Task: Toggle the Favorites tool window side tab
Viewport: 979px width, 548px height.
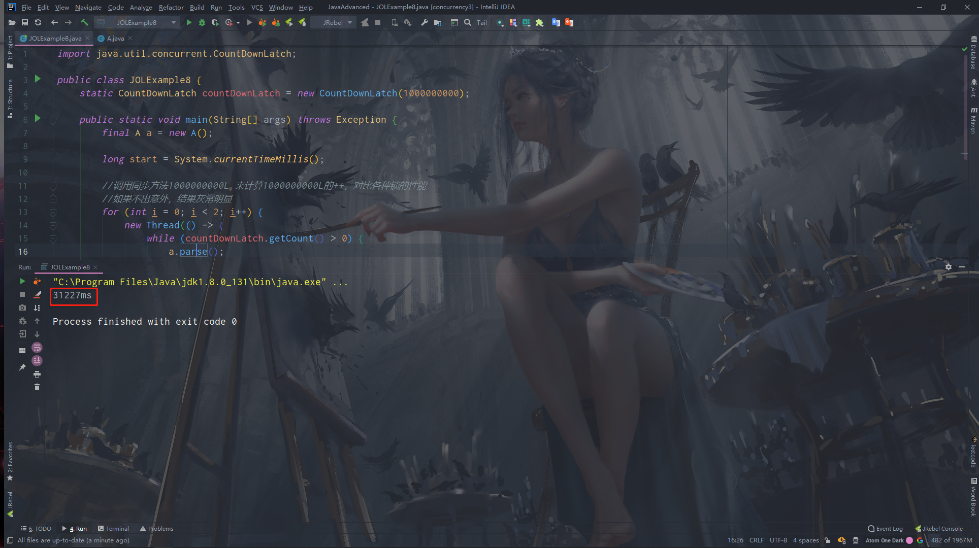Action: click(x=10, y=461)
